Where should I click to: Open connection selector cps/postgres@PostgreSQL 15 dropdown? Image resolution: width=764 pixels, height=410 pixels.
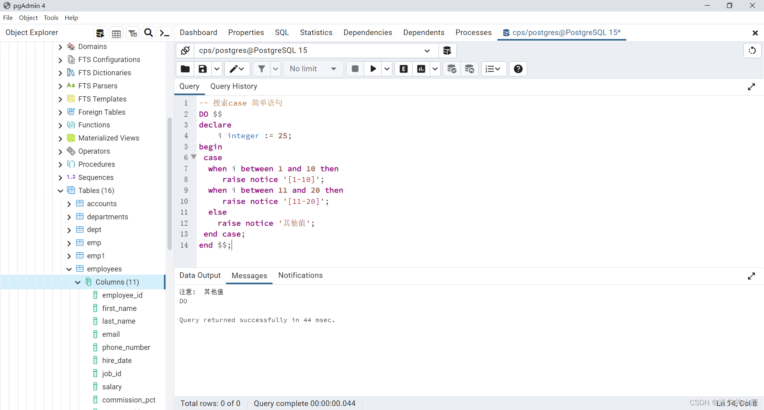[316, 51]
